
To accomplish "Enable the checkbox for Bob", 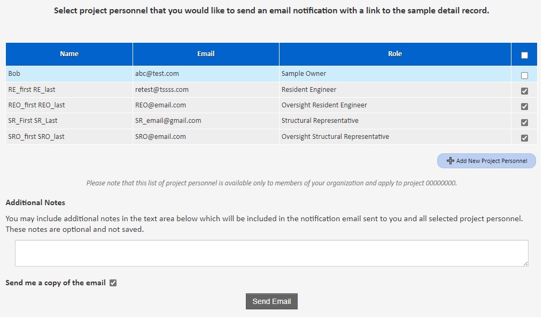I will pyautogui.click(x=524, y=75).
